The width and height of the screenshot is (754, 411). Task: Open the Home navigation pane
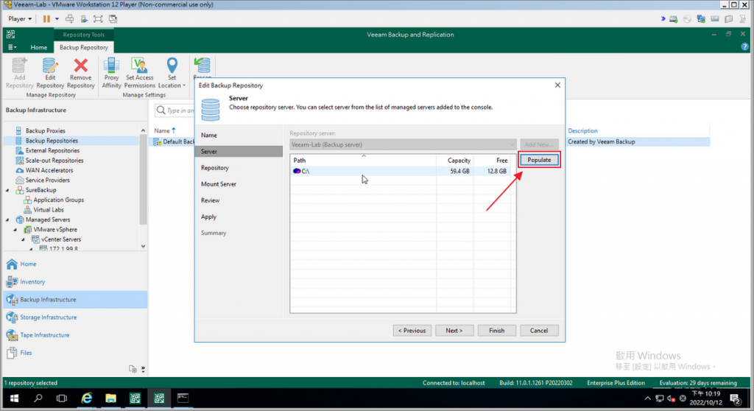76,264
